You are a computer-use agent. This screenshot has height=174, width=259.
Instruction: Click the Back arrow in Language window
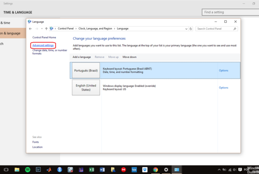click(x=30, y=28)
